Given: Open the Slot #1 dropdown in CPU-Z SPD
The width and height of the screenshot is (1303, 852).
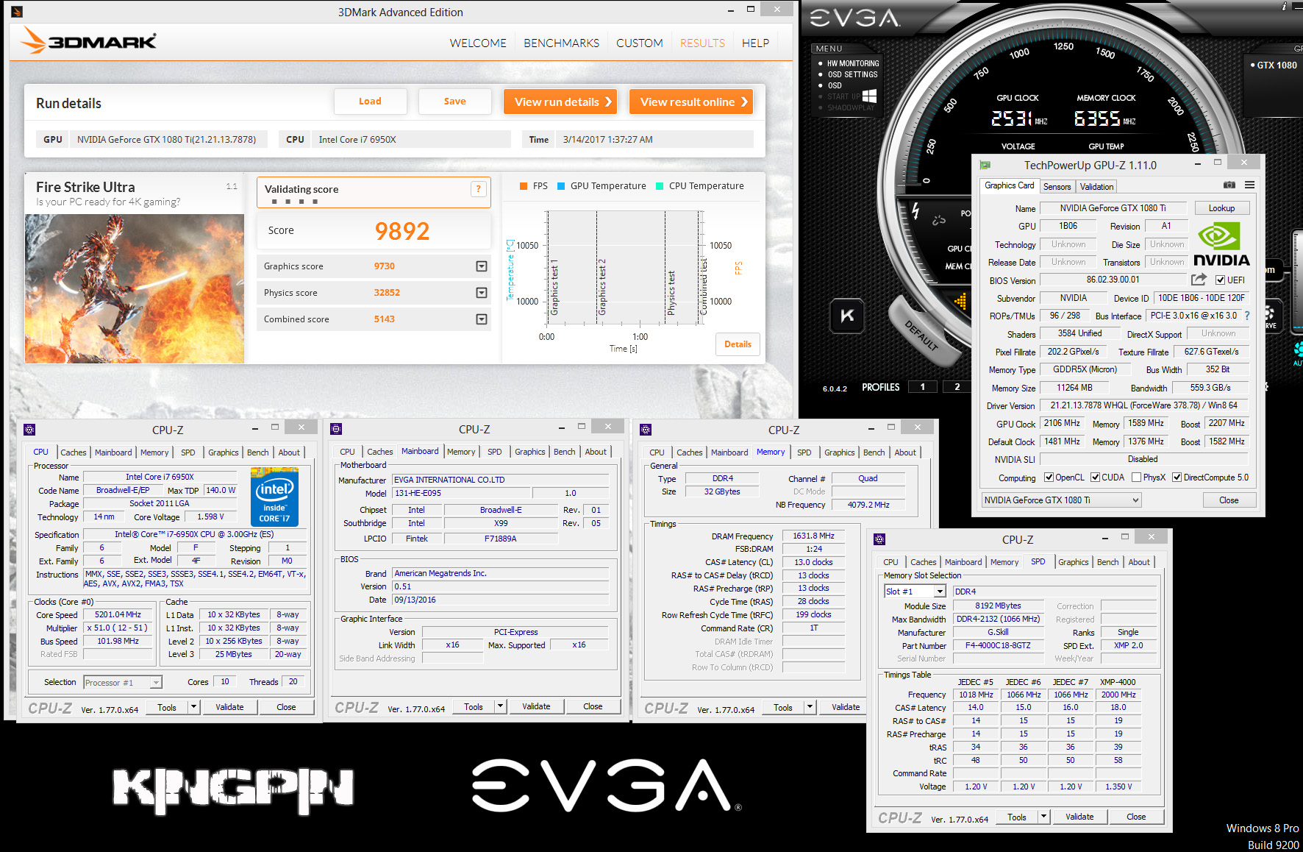Looking at the screenshot, I should (940, 592).
